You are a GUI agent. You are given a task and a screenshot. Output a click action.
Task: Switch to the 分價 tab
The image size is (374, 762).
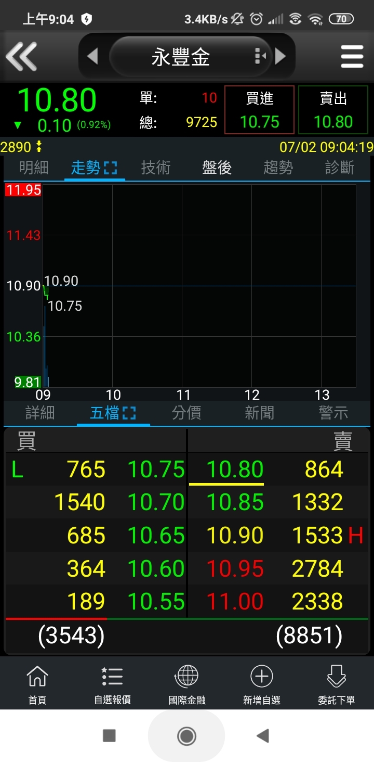[x=186, y=413]
